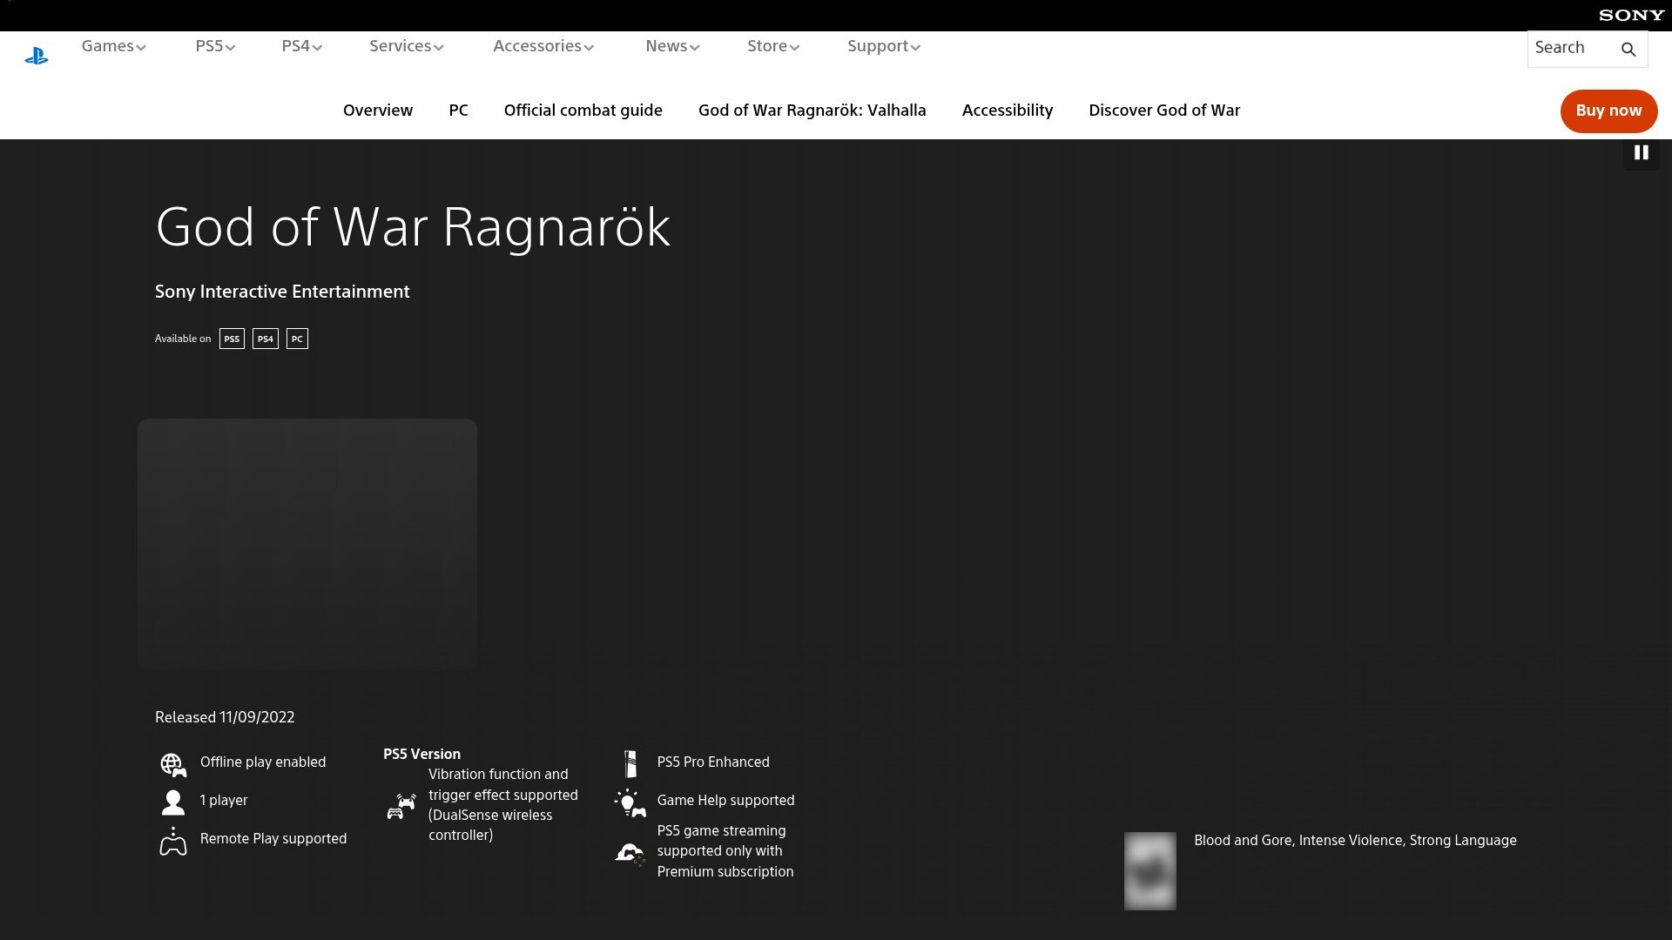Click the God of War Ragnarök title

(x=413, y=228)
